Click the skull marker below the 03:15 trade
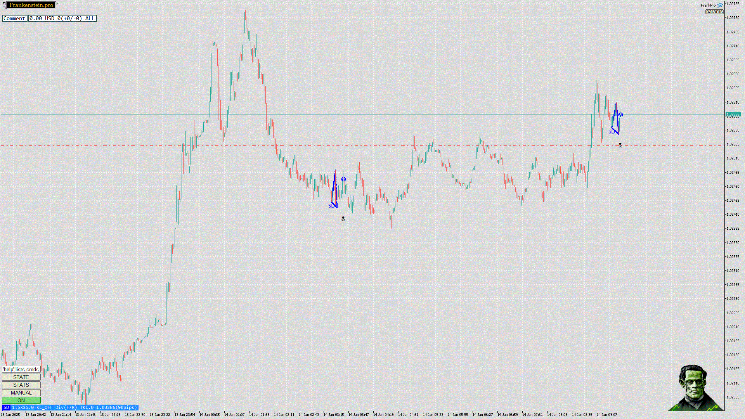745x419 pixels. click(343, 219)
